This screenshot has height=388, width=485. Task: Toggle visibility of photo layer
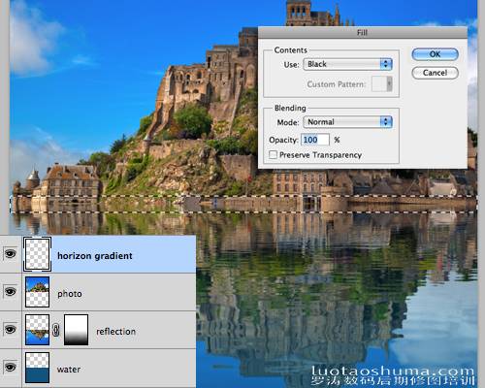tap(10, 292)
